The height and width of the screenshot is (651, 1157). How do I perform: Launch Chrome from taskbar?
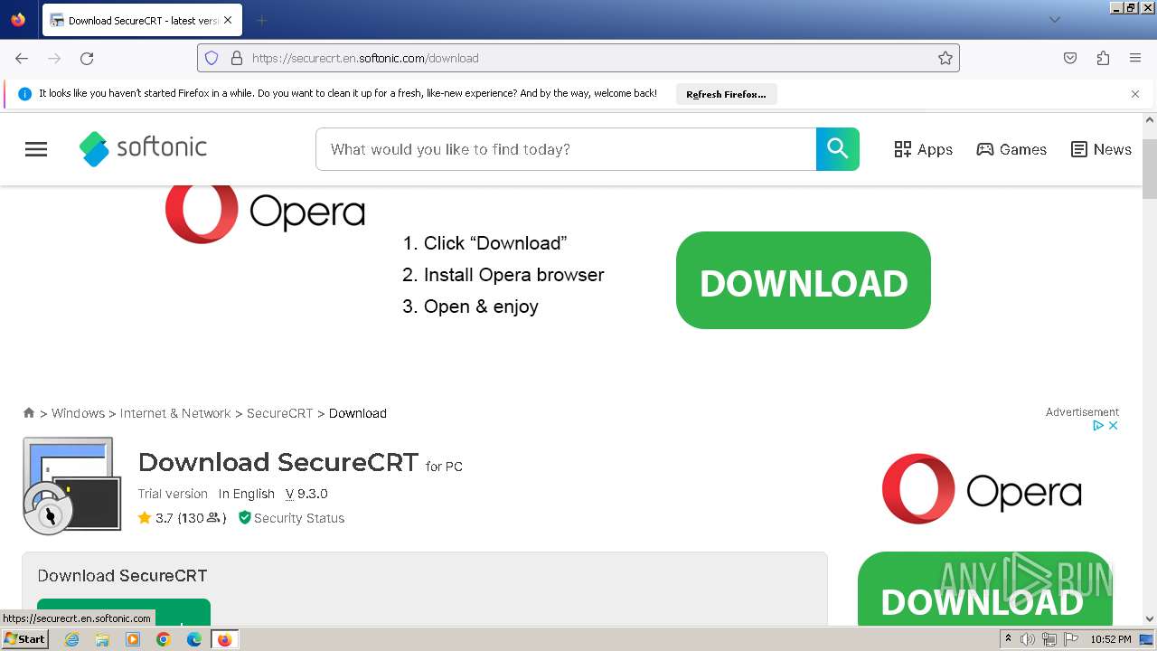[x=164, y=639]
